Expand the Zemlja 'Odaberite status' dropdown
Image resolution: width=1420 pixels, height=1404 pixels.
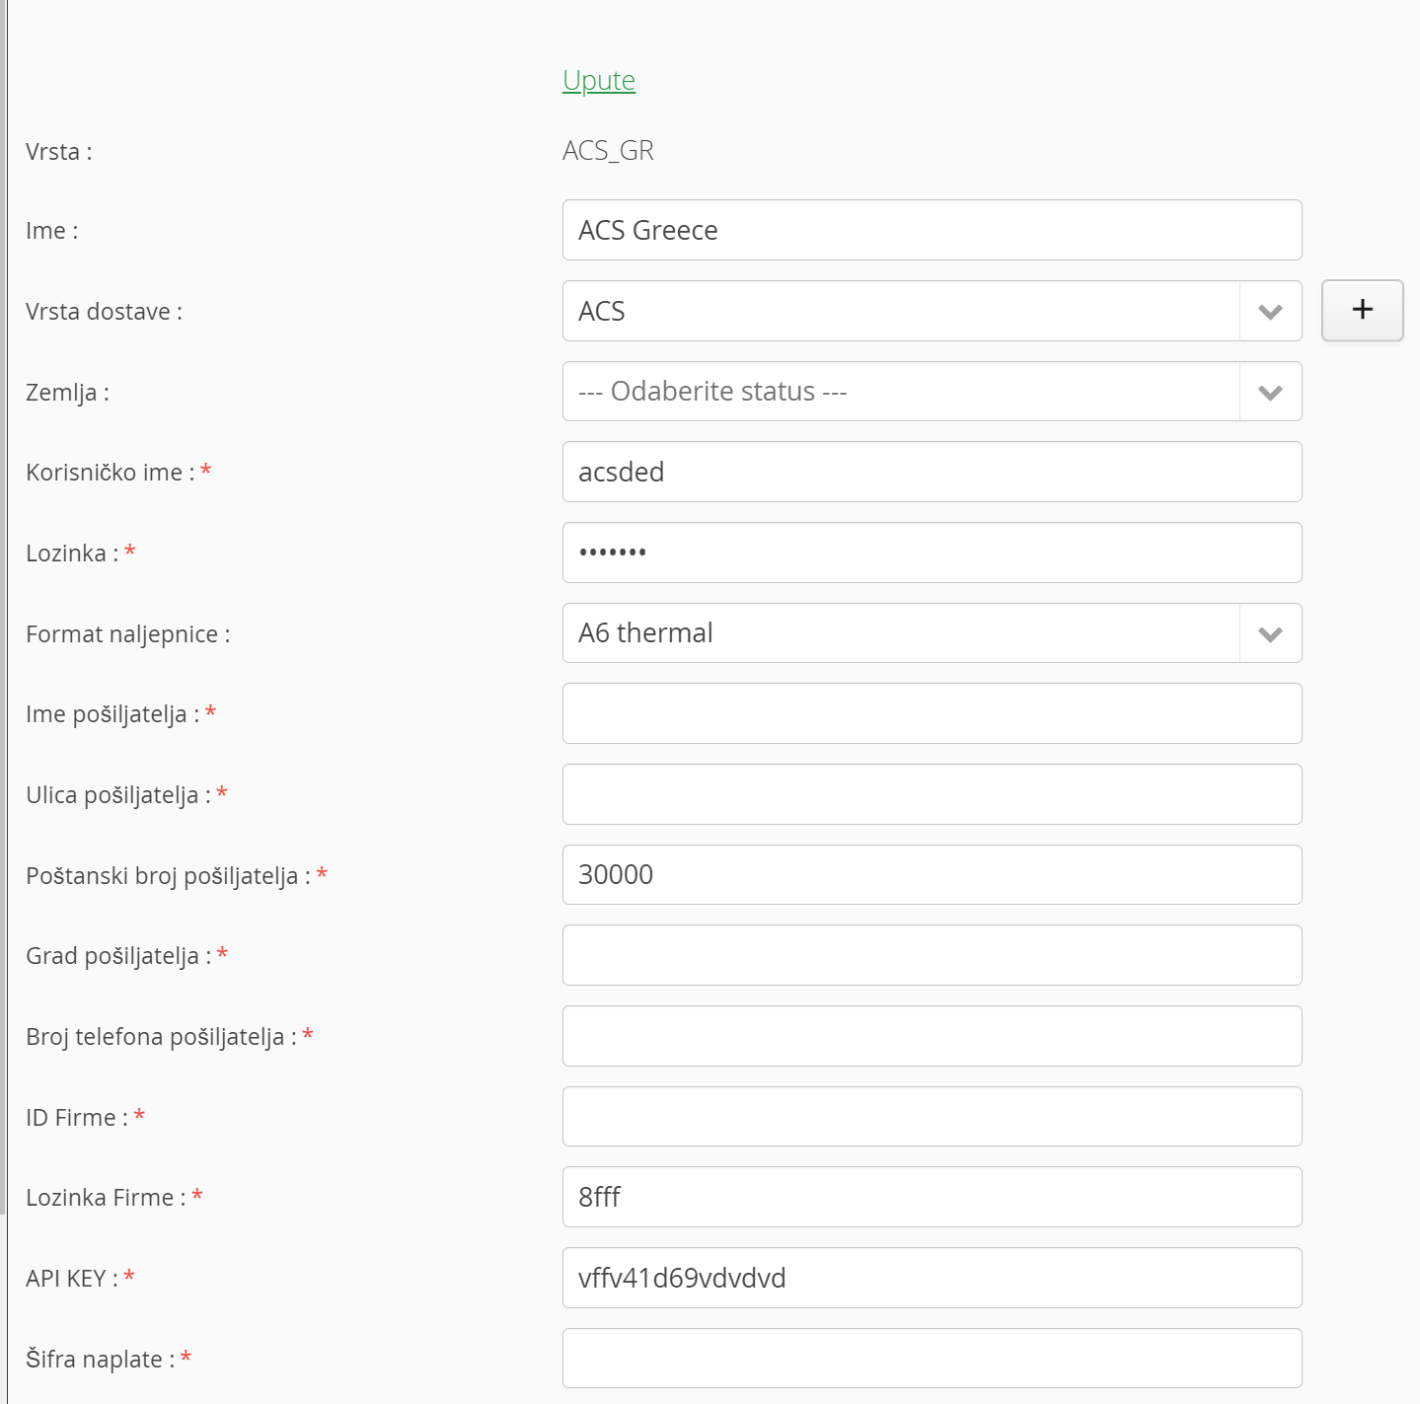pos(932,392)
